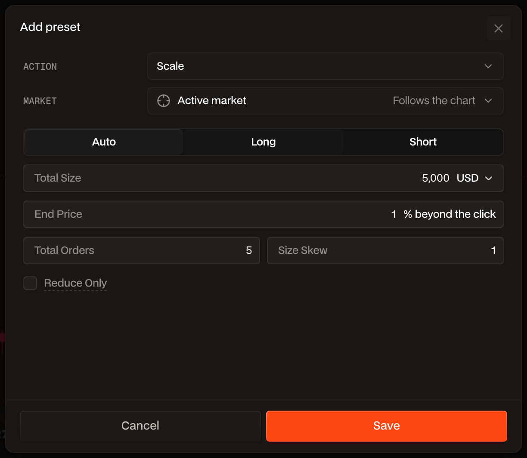Viewport: 527px width, 458px height.
Task: Save the new preset
Action: 387,426
